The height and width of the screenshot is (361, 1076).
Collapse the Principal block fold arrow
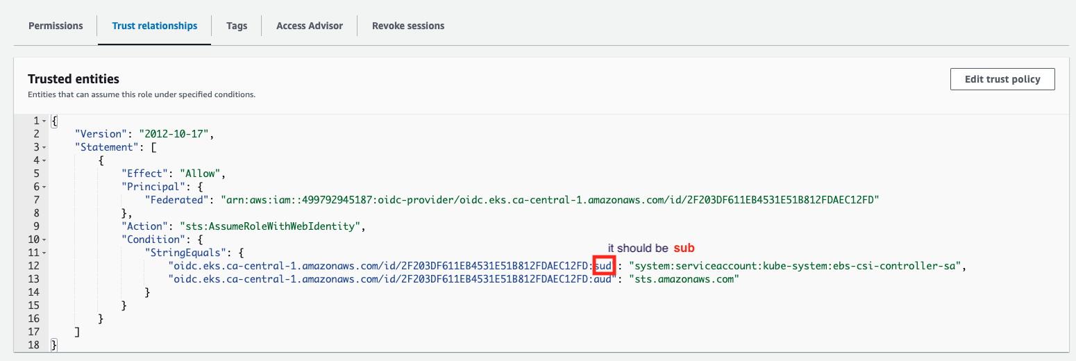tap(44, 187)
